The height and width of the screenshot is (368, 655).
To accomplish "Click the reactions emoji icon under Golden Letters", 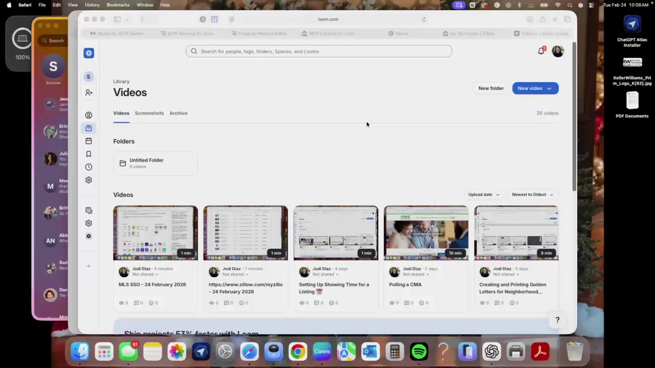I will tap(512, 303).
